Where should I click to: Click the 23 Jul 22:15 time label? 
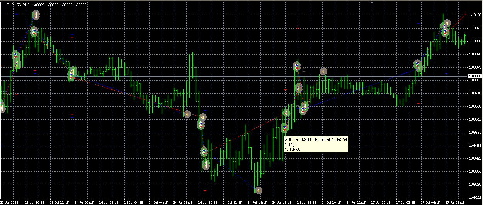point(60,202)
